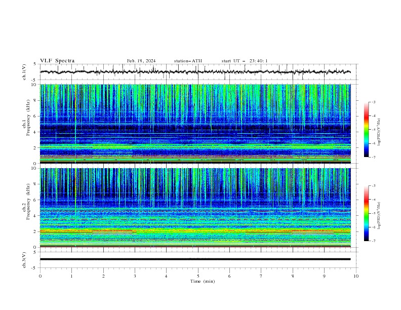Click the "start UT = 23:40: 1" text

[x=245, y=61]
